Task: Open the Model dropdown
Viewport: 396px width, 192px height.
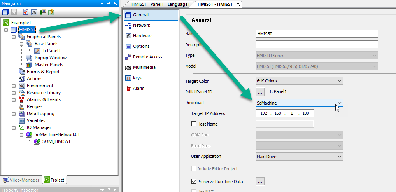Action: (x=317, y=66)
